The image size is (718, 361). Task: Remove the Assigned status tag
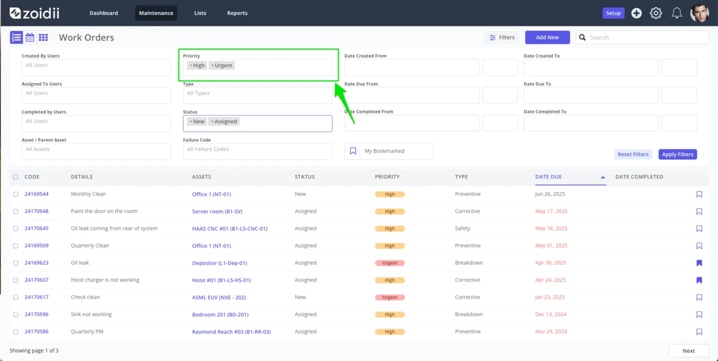pyautogui.click(x=212, y=122)
